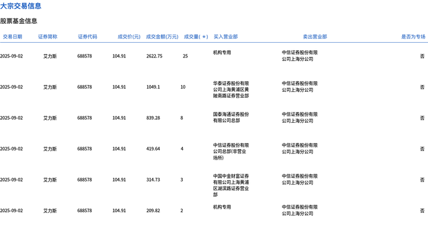This screenshot has height=228, width=428.
Task: Click 中国中金财富证券 buyer branch cell
Action: pos(231,185)
